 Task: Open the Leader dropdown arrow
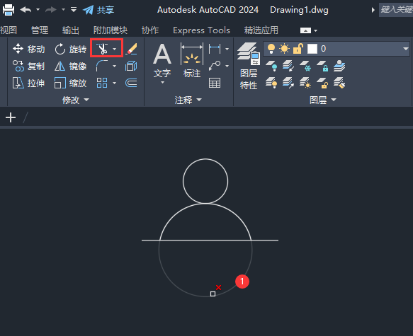227,66
